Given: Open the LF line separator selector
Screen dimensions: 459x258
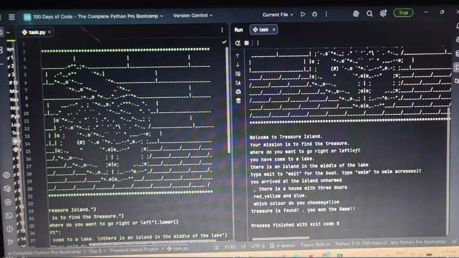Looking at the screenshot, I should 243,247.
